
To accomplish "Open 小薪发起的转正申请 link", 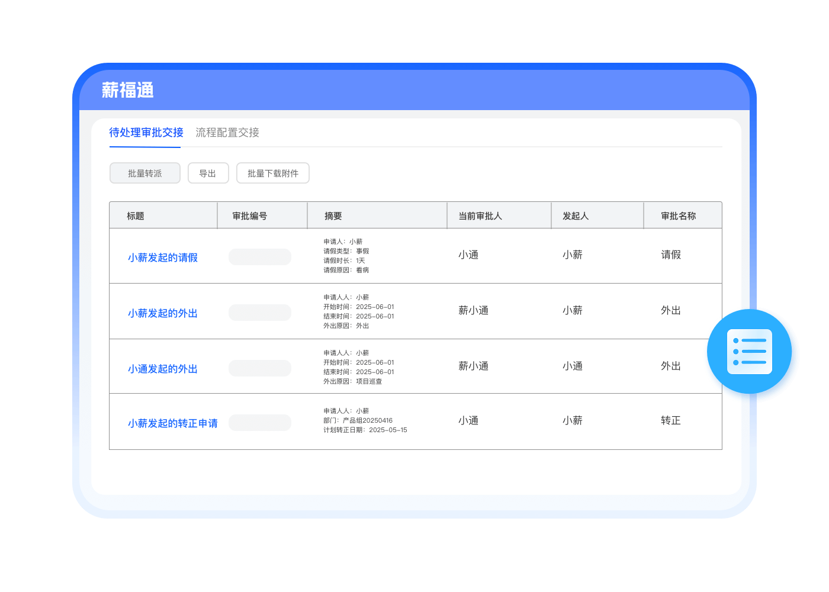I will point(173,423).
